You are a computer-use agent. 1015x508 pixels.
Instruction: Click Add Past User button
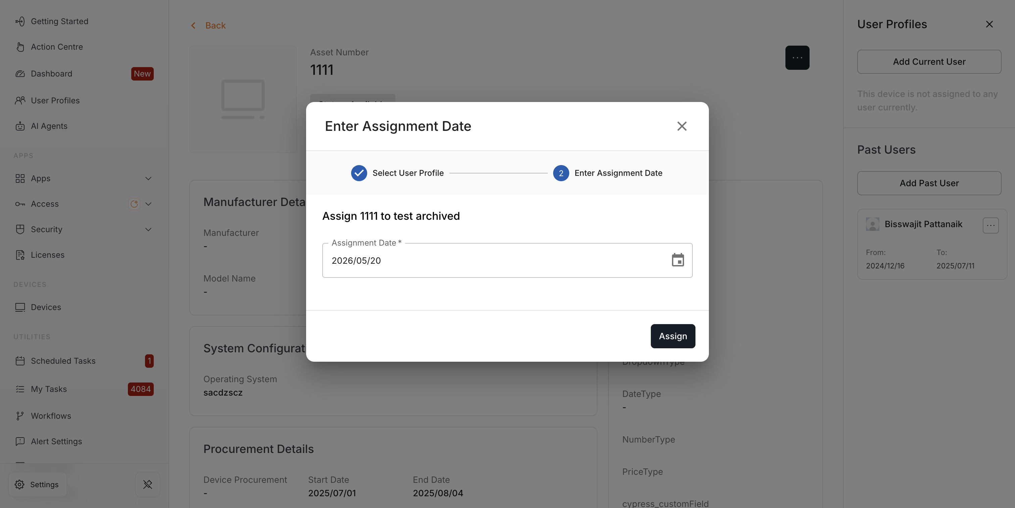(929, 183)
